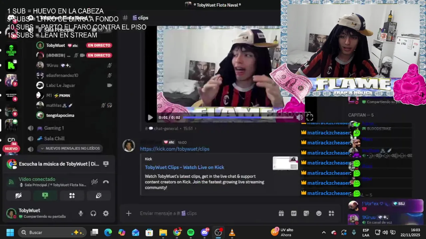Select TobyWuet in Sala Principal voice list
The image size is (426, 239).
point(56,45)
